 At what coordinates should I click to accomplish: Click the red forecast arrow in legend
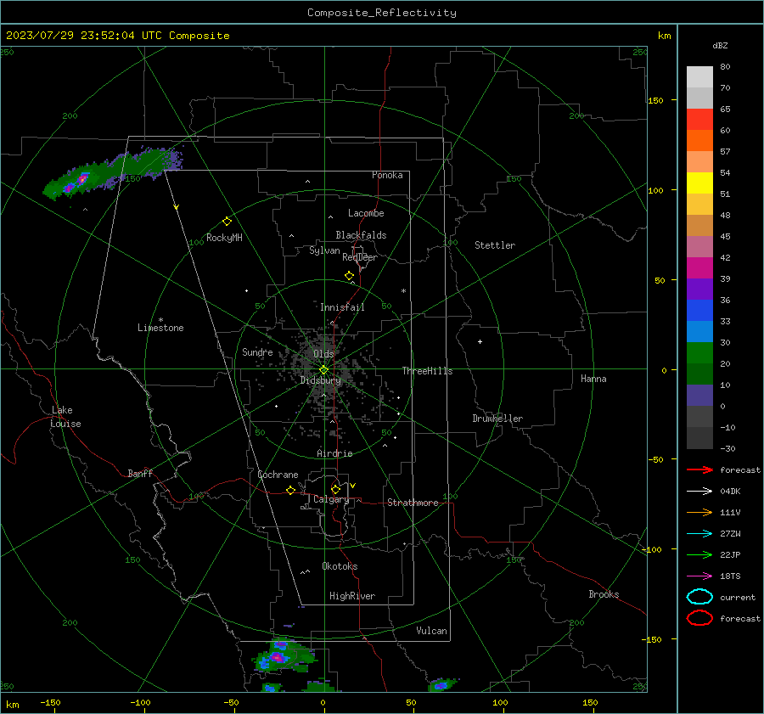[x=699, y=469]
